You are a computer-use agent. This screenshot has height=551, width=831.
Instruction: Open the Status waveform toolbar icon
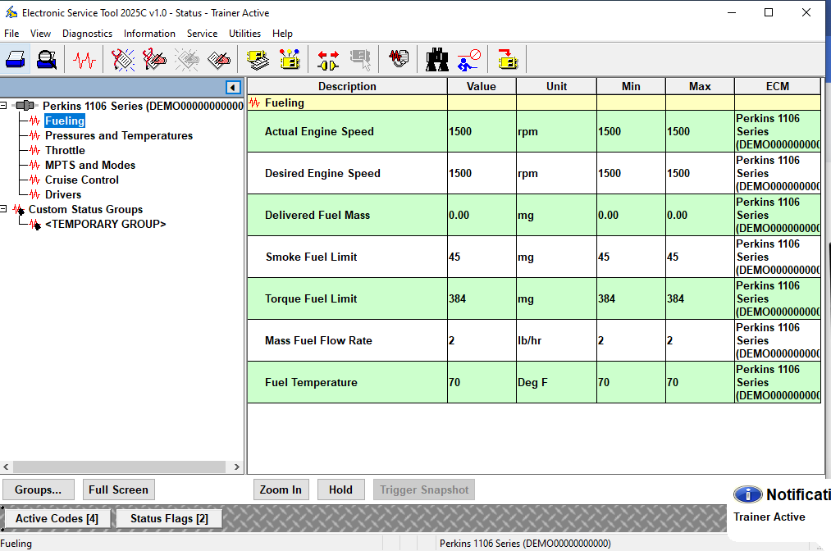pyautogui.click(x=84, y=59)
